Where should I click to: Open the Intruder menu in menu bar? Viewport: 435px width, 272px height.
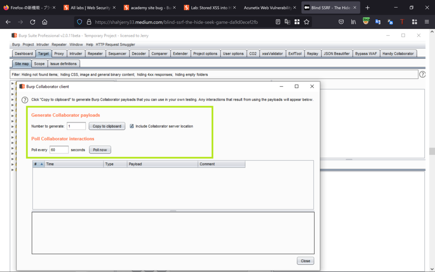[42, 44]
